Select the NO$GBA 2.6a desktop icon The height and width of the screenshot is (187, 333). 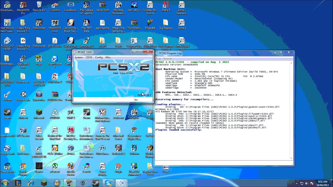(55, 96)
